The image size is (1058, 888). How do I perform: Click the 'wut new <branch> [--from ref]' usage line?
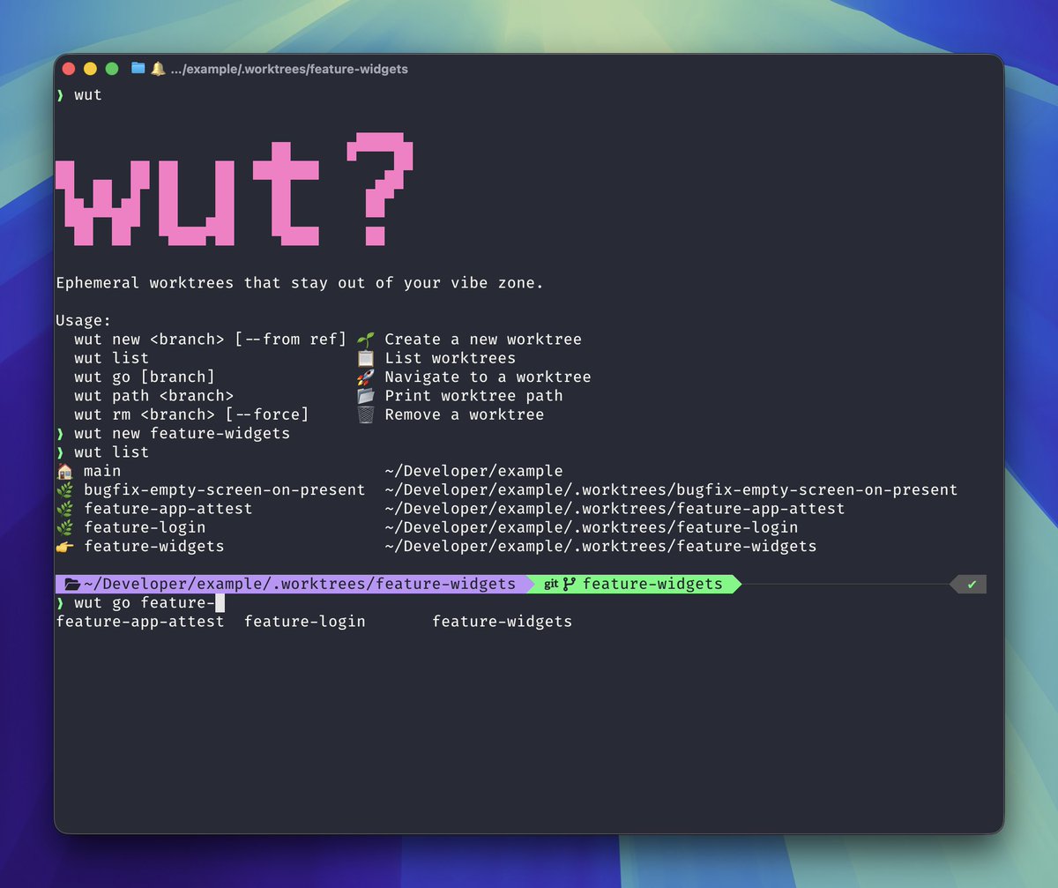212,340
